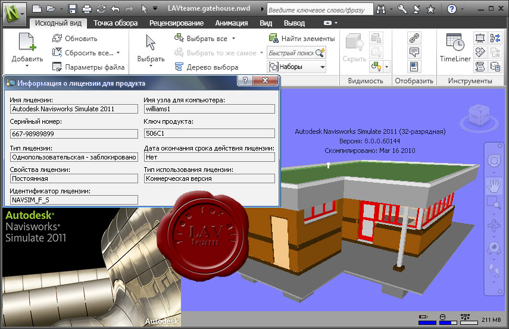Screen dimensions: 509x329
Task: Expand the application menu arrow beside the logo
Action: [x=23, y=14]
